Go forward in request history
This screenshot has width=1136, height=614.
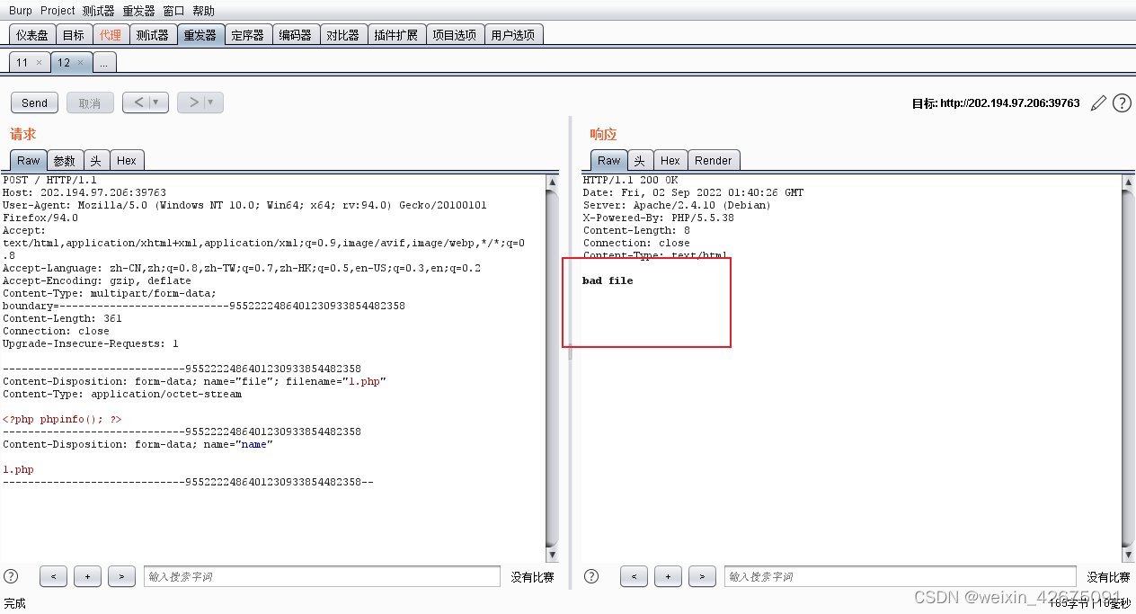coord(192,102)
